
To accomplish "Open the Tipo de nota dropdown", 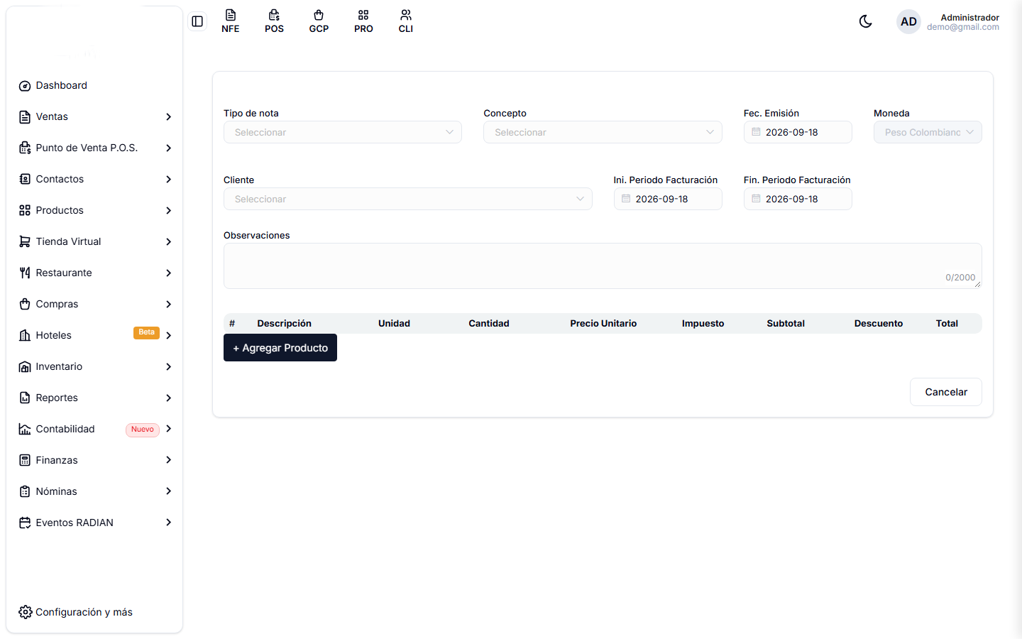I will (343, 132).
